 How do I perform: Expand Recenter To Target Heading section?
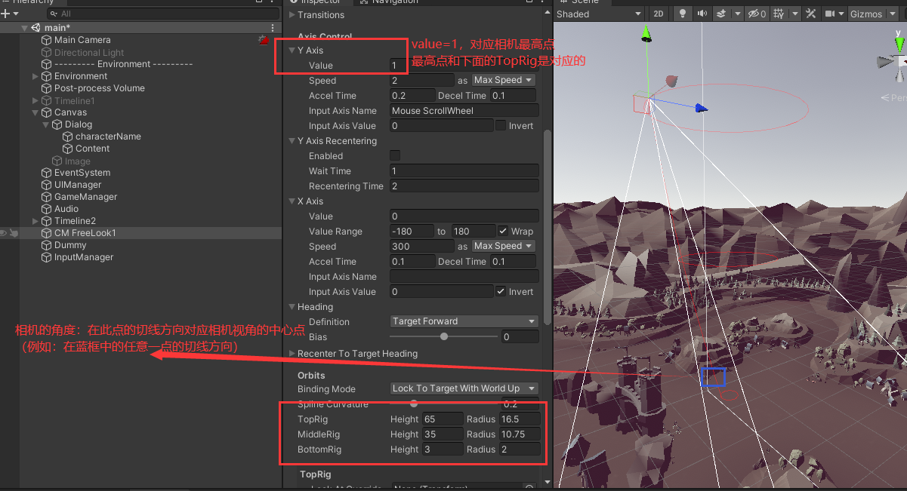coord(292,352)
